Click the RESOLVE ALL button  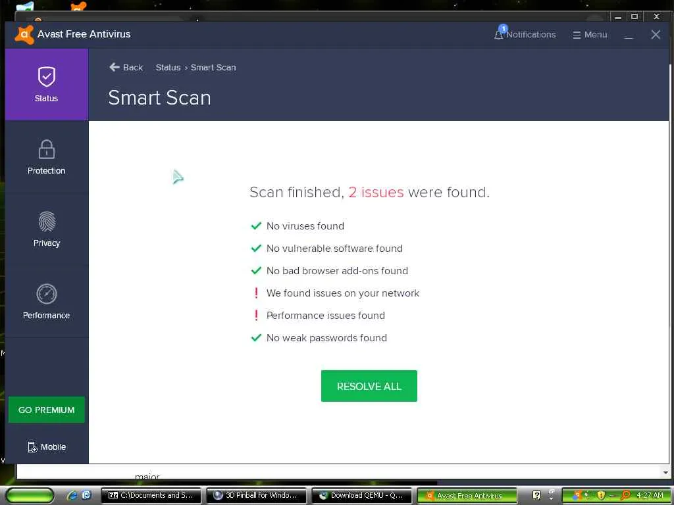(x=369, y=386)
